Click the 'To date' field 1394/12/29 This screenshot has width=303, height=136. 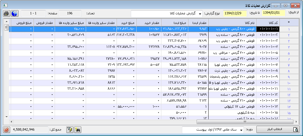point(235,13)
